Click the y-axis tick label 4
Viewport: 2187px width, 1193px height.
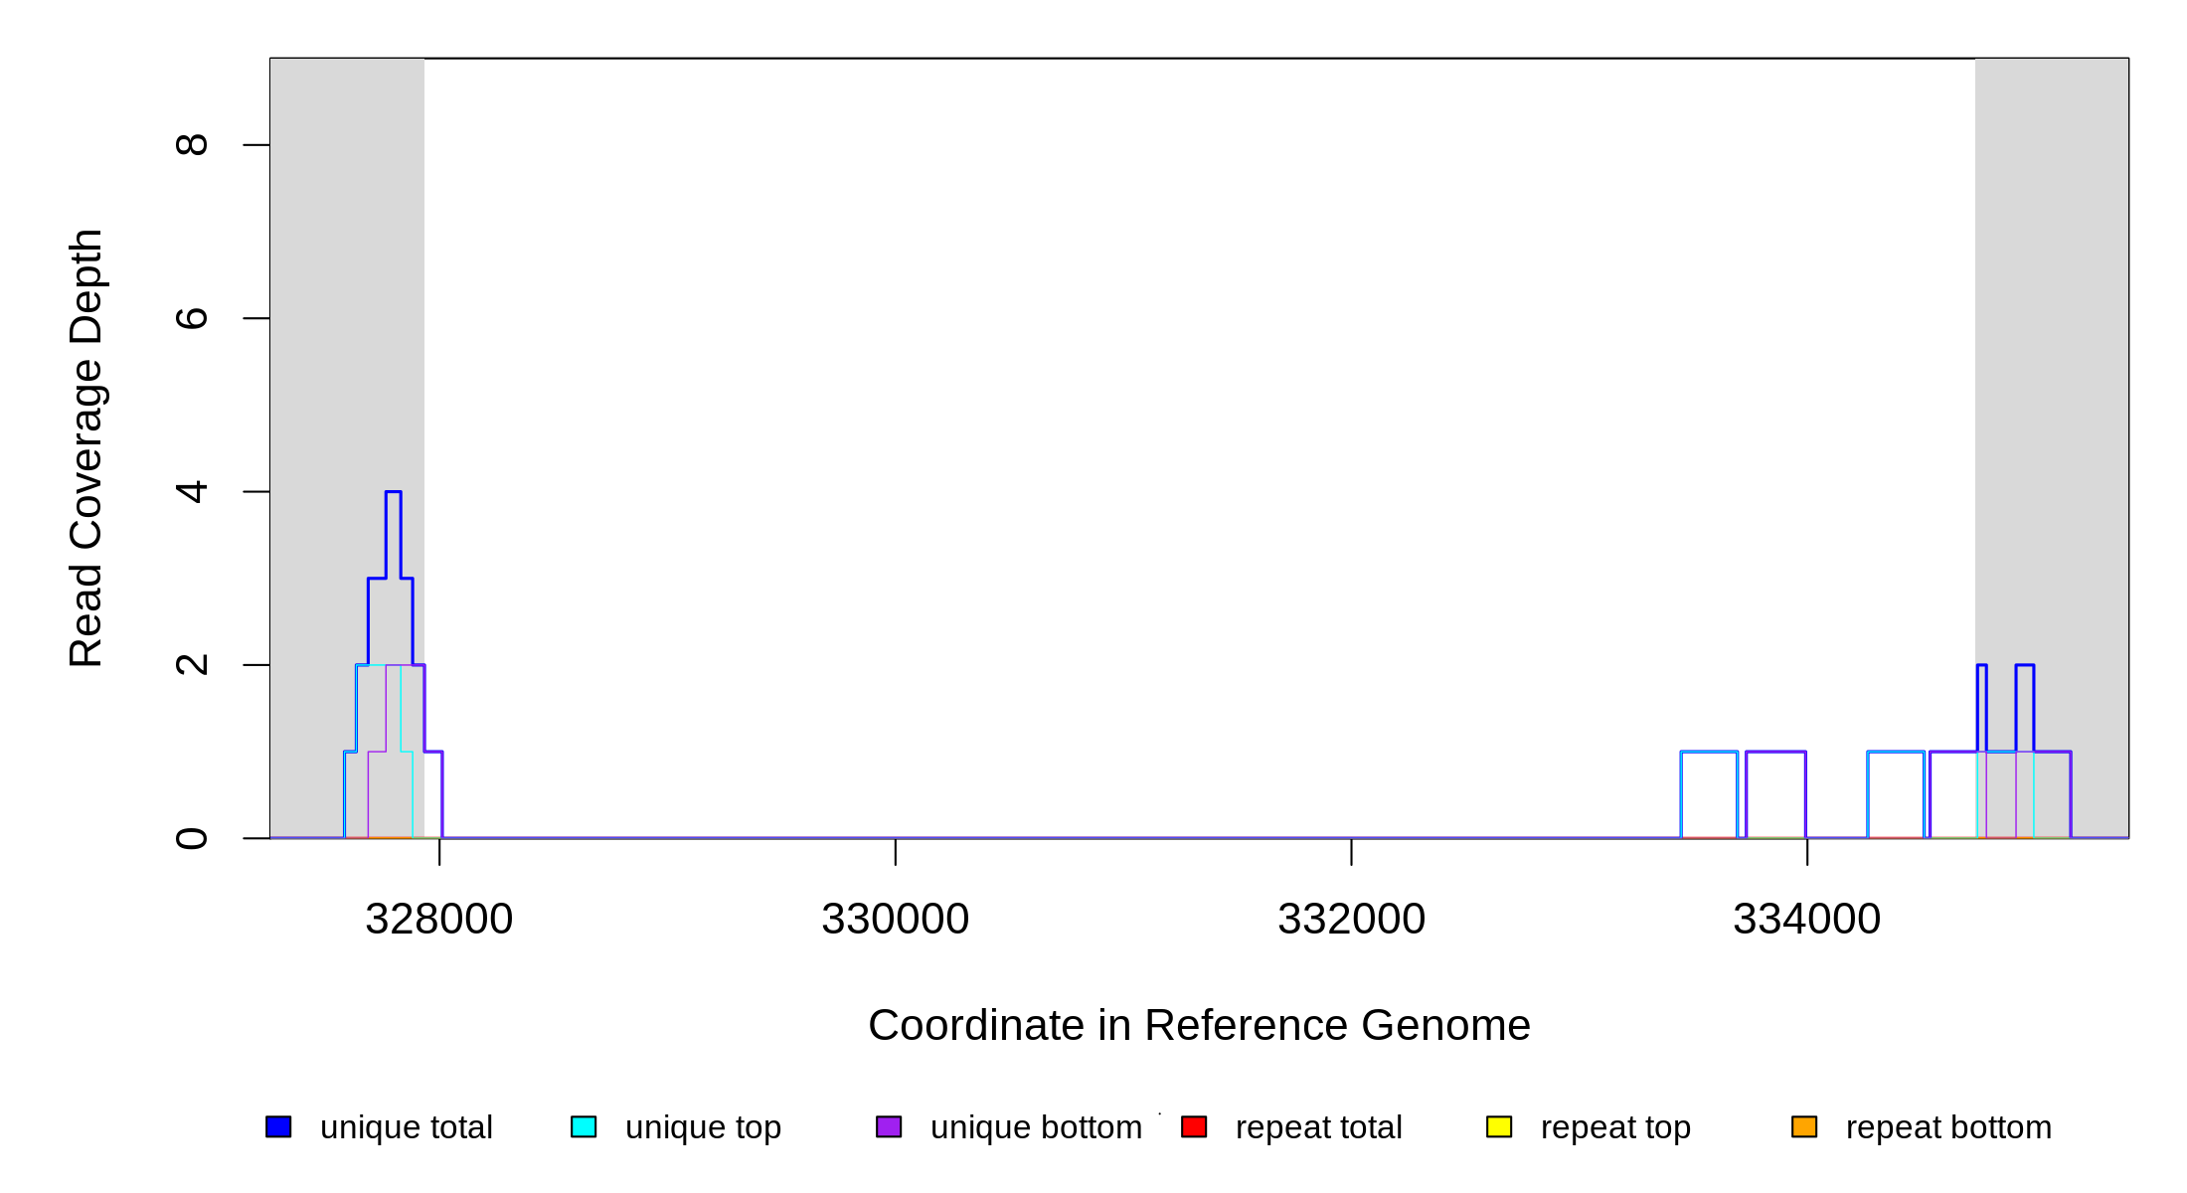(x=192, y=491)
